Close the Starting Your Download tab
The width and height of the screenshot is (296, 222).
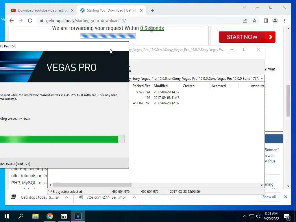tap(141, 11)
